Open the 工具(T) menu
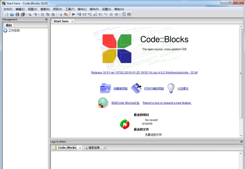This screenshot has height=169, width=245. pyautogui.click(x=70, y=9)
